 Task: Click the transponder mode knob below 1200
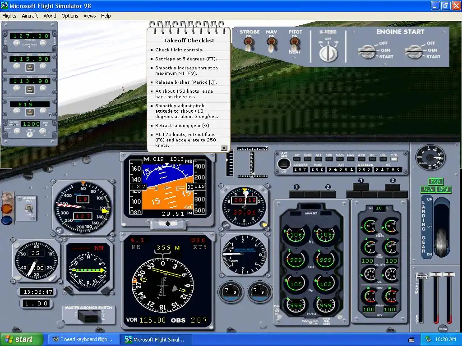(x=29, y=134)
